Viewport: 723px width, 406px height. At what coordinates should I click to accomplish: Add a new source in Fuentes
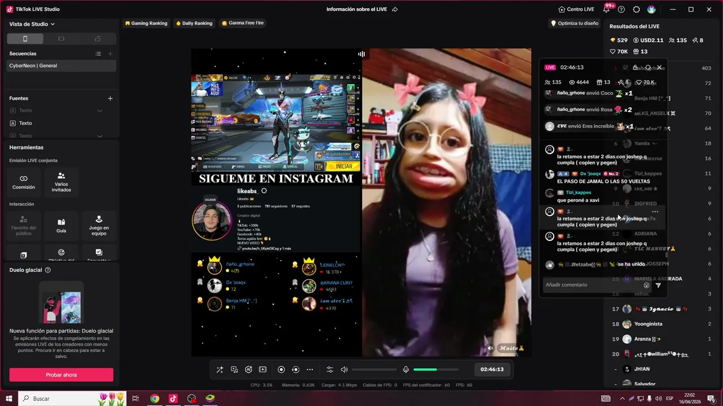click(110, 98)
